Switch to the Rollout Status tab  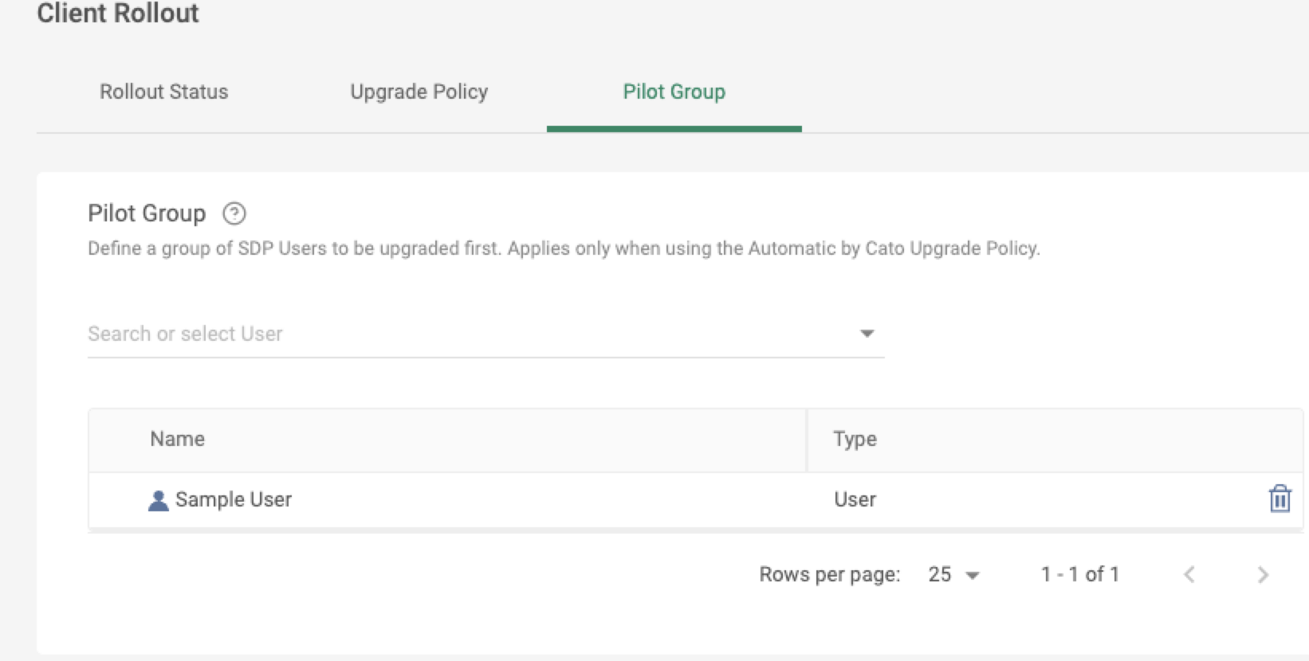pos(163,92)
